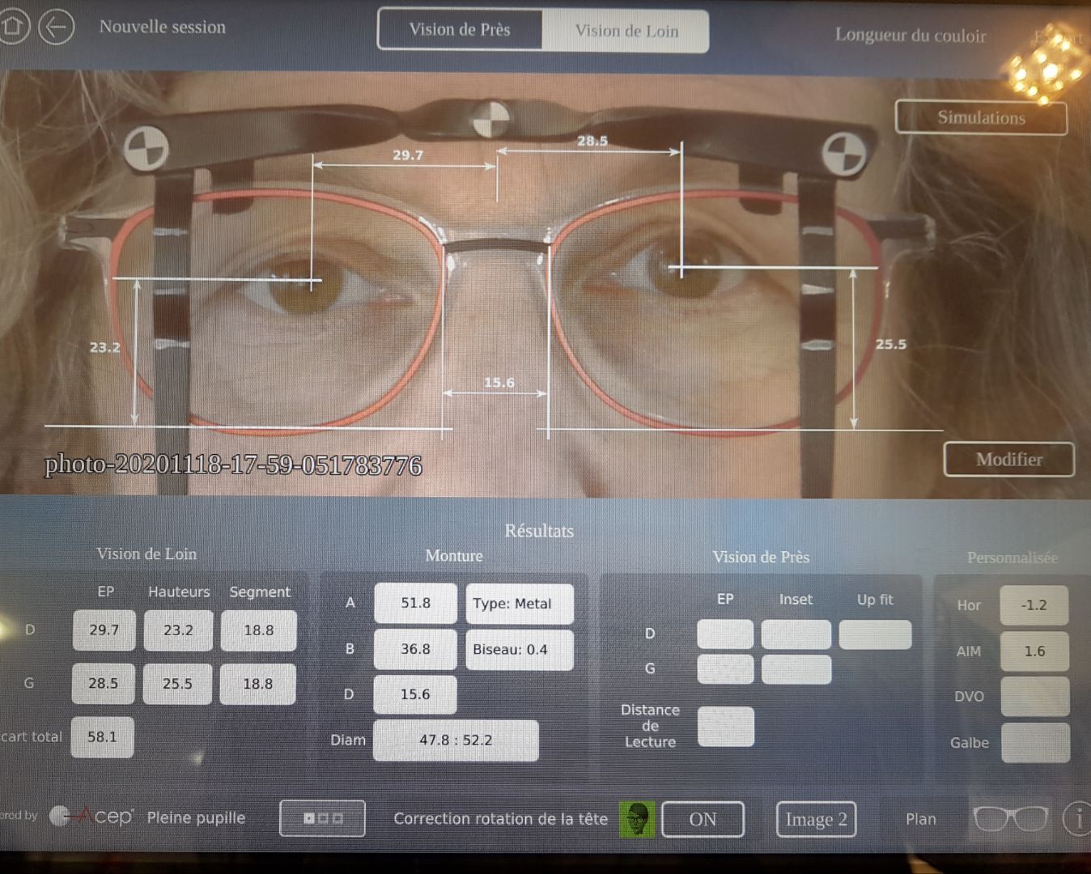Select the frame Type: Metal field
Screen dimensions: 1091x874
tap(520, 604)
